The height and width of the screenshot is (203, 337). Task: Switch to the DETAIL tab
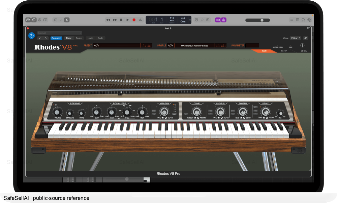click(x=304, y=51)
